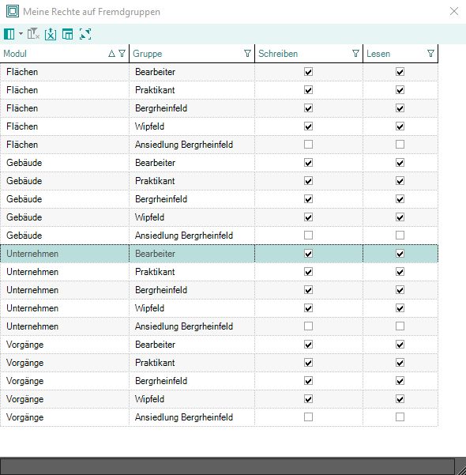
Task: Open the table layout toolbar icon
Action: [67, 34]
